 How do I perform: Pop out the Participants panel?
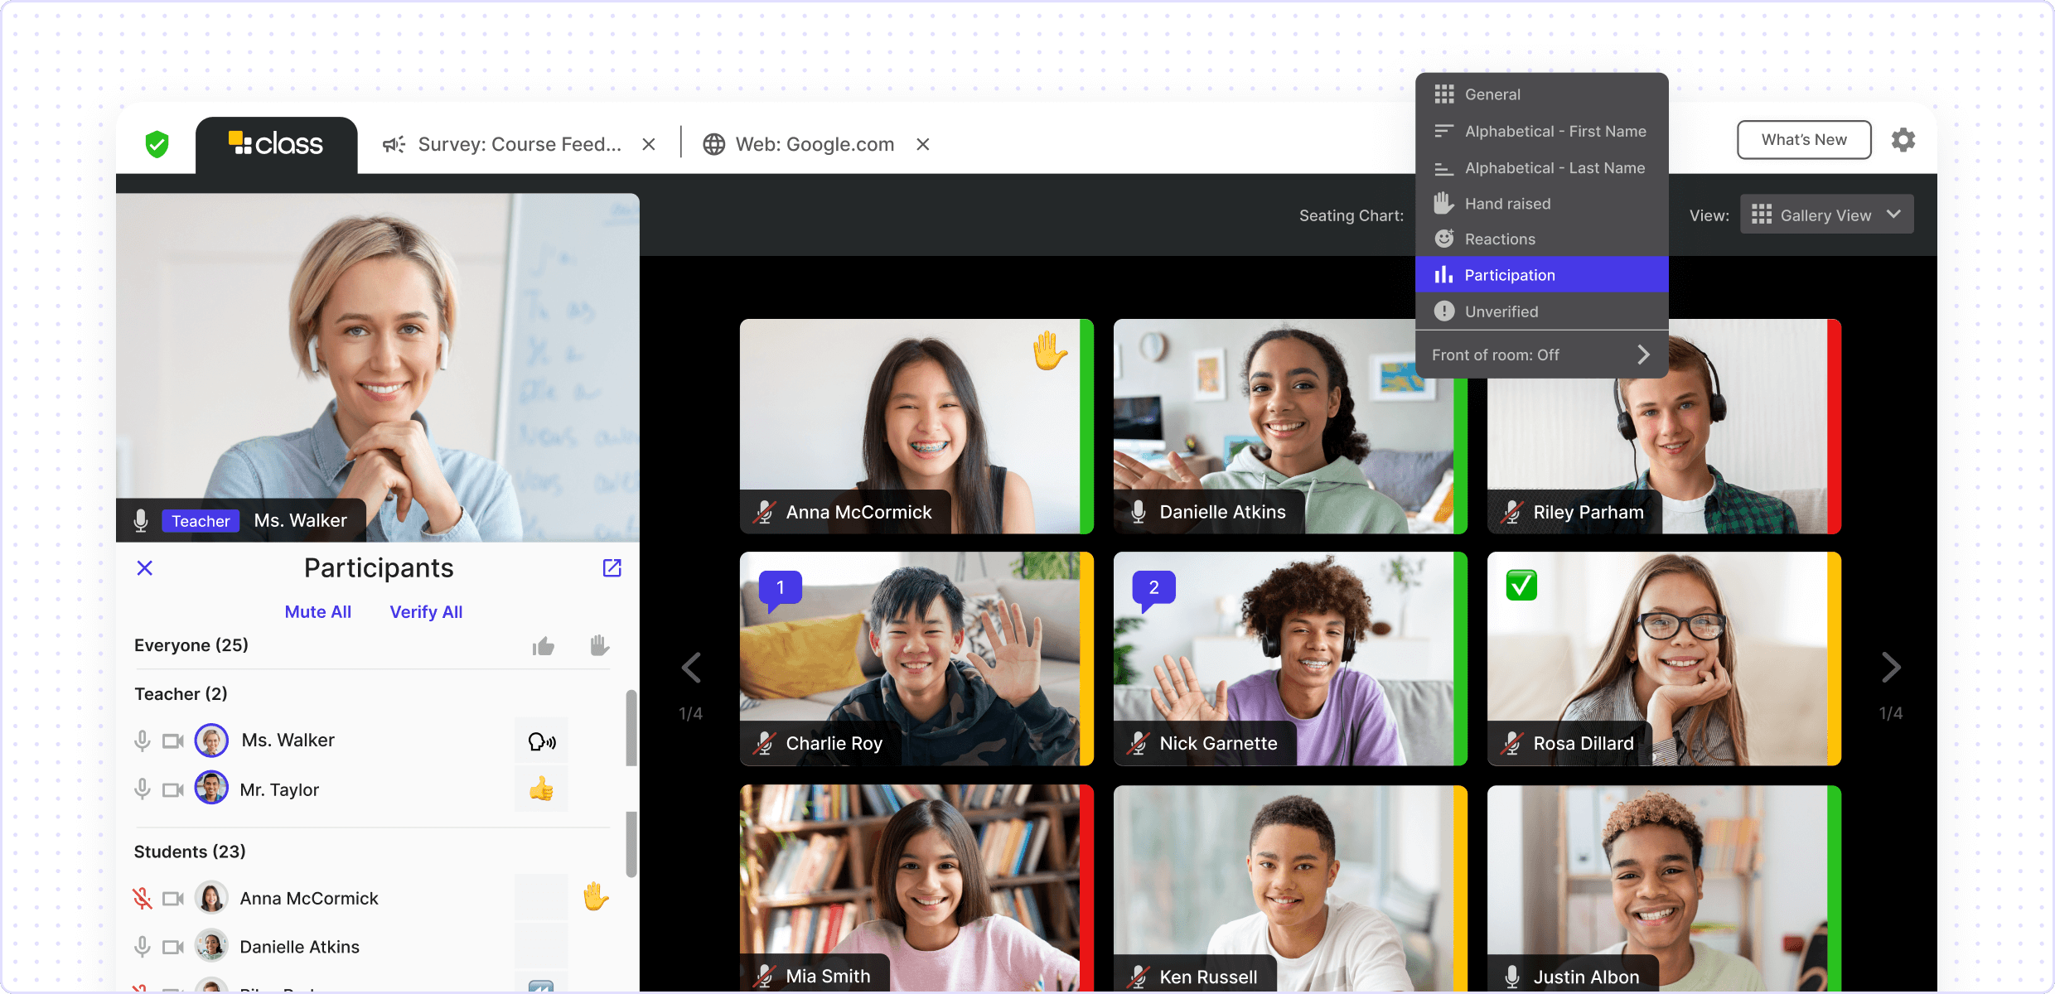(x=612, y=567)
